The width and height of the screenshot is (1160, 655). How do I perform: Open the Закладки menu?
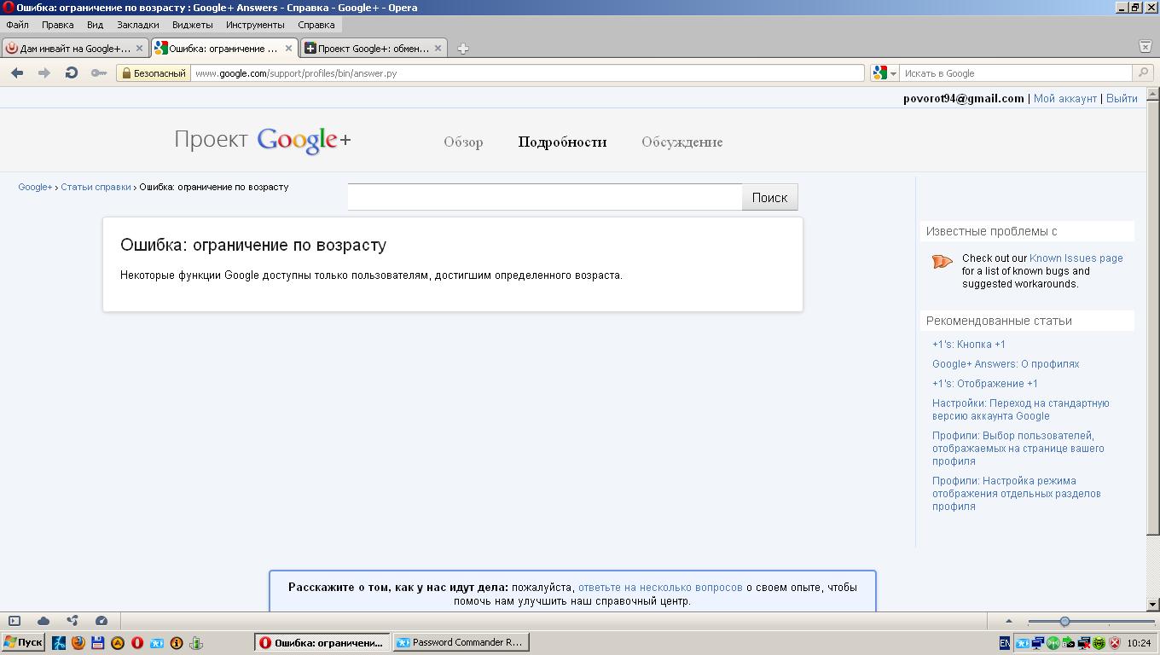tap(140, 25)
